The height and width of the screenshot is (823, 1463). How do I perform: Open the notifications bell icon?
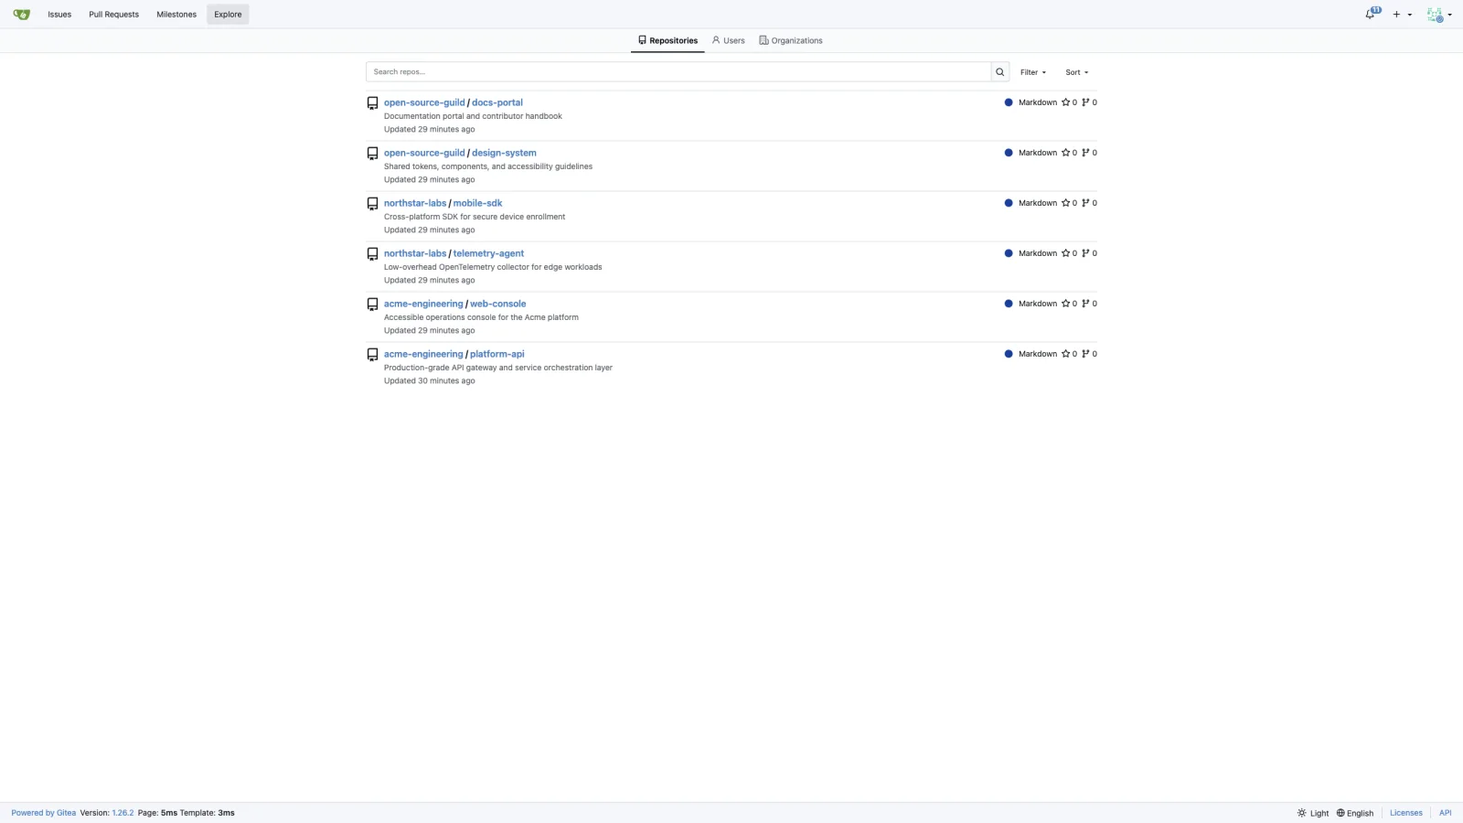point(1372,14)
